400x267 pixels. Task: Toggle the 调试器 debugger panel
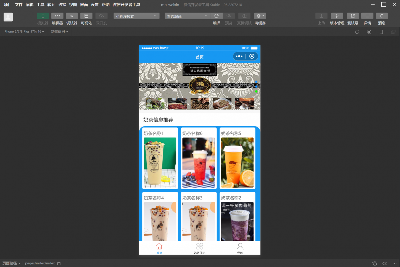click(x=72, y=16)
